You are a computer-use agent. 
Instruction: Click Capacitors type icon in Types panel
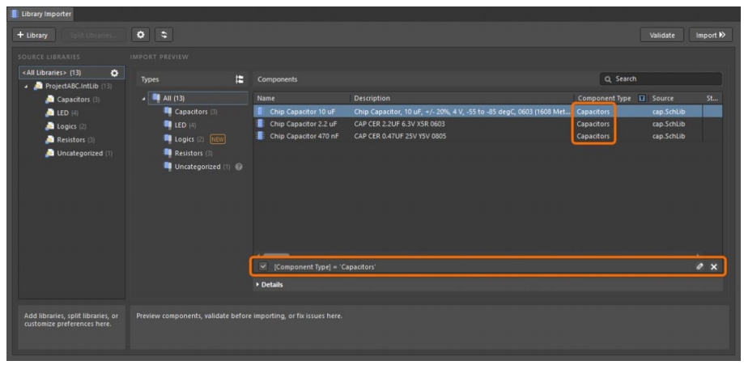pos(168,112)
